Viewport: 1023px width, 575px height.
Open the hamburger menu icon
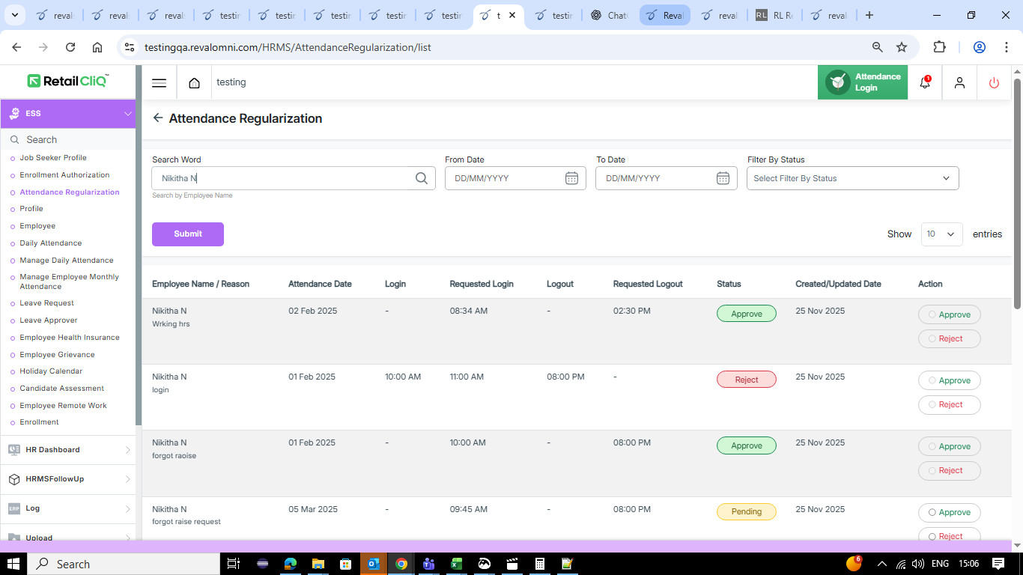[159, 82]
